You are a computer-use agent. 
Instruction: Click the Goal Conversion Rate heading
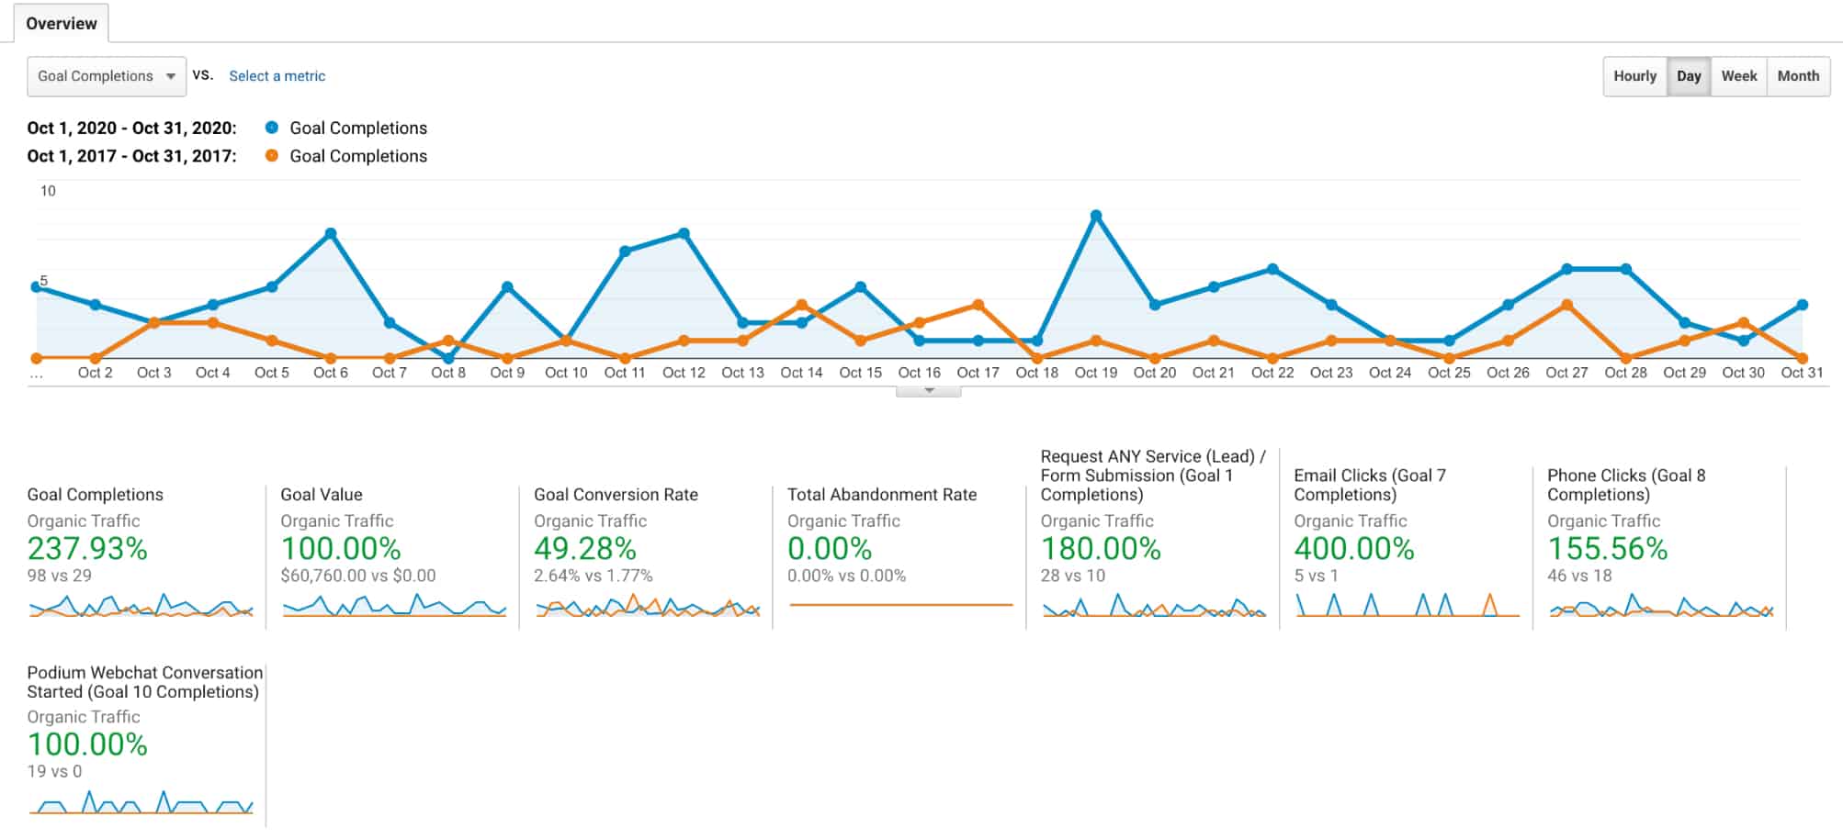point(616,494)
